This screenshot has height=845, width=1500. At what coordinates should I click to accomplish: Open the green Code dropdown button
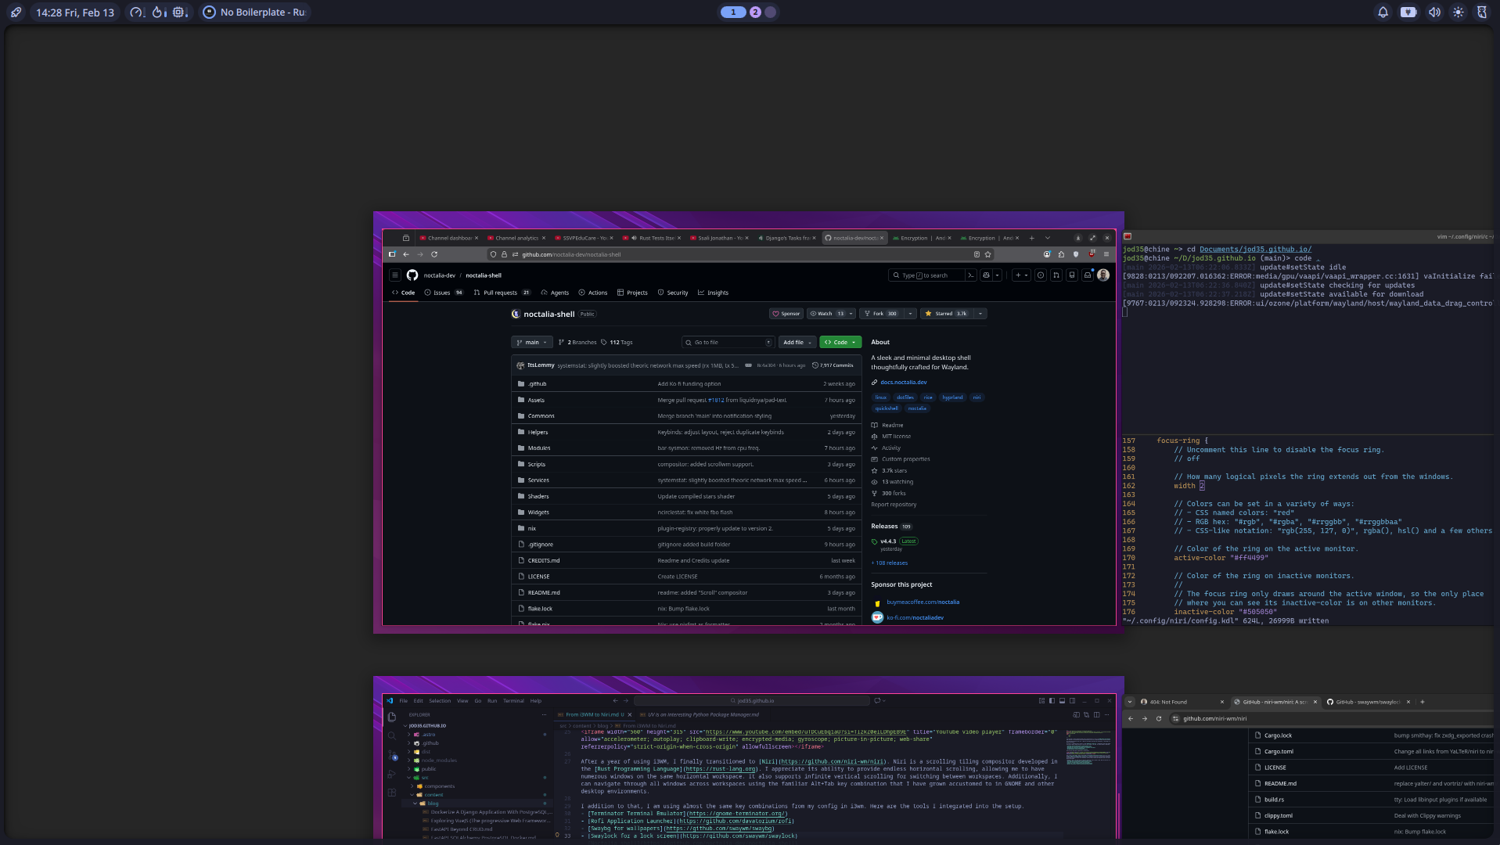click(x=840, y=343)
